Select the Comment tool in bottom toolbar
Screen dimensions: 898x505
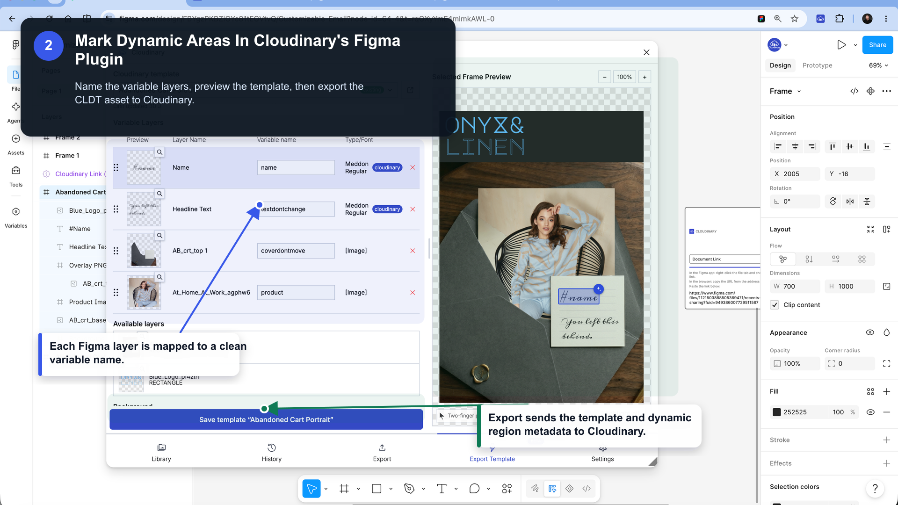click(x=474, y=489)
